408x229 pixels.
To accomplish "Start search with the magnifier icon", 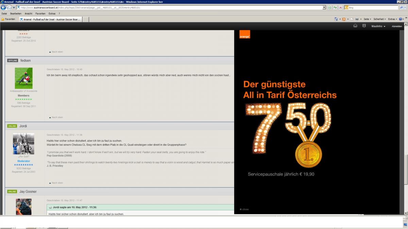I will coord(401,7).
